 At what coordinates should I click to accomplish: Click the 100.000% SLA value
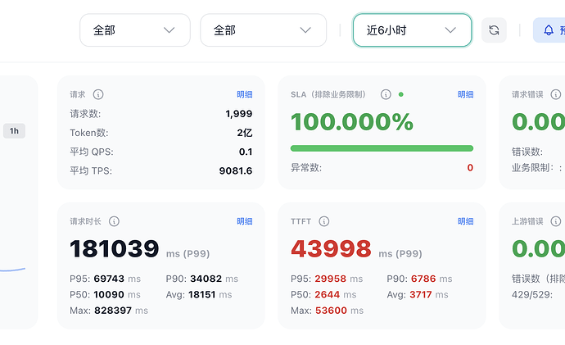pyautogui.click(x=352, y=122)
